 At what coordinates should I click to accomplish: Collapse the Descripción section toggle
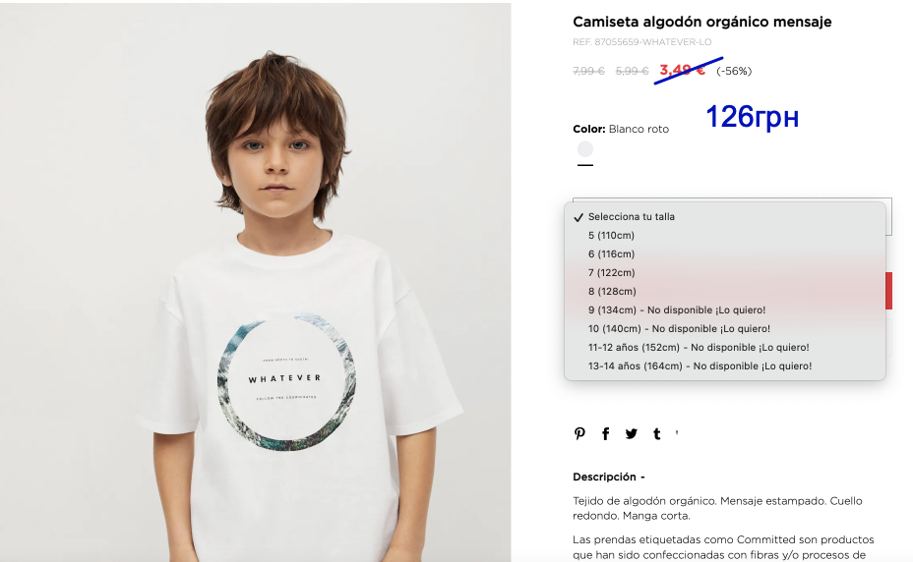tap(642, 478)
